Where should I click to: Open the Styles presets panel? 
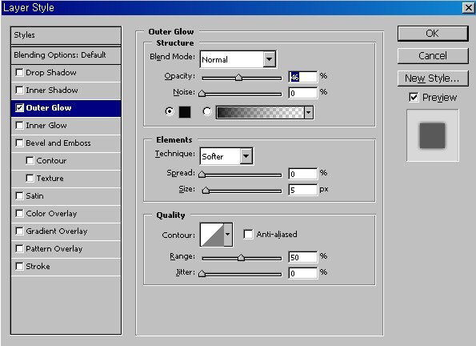point(66,35)
